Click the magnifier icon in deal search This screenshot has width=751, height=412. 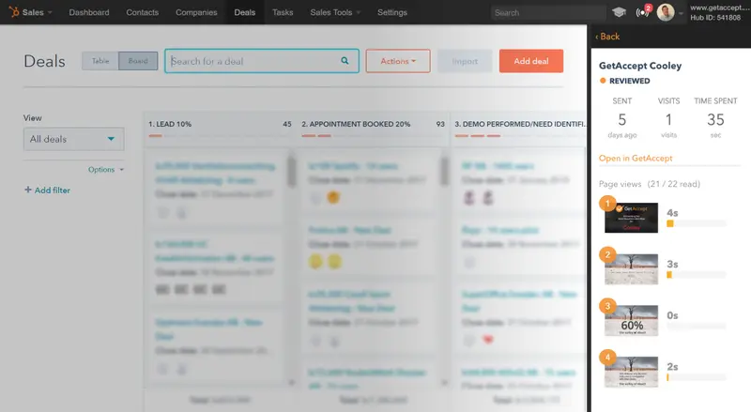[345, 61]
